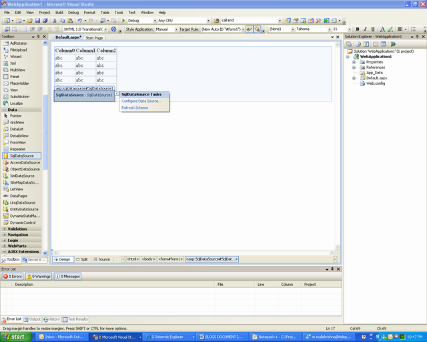Start debugging with the green play icon
This screenshot has height=342, width=427.
pos(123,21)
